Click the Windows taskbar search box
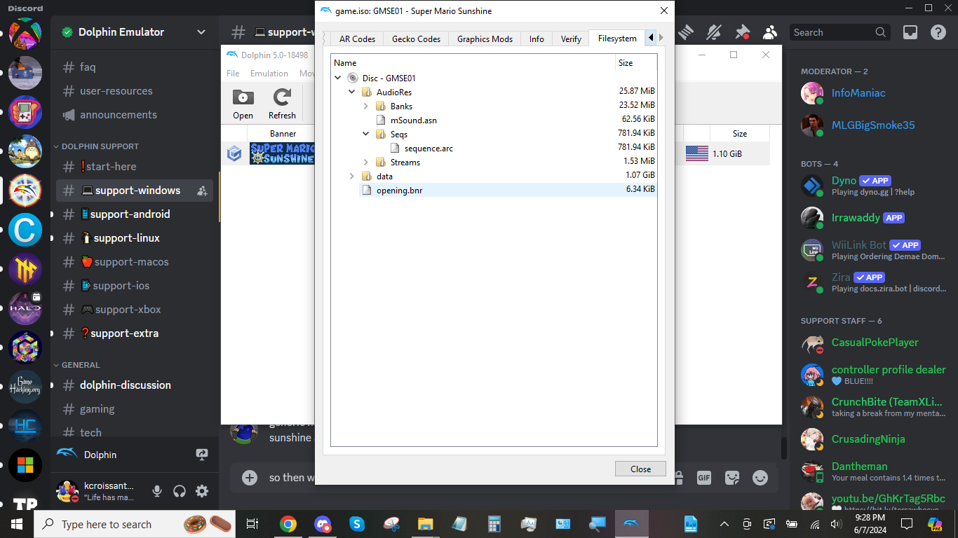 coord(135,524)
